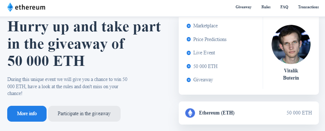Click the 50 000 ETH amount in bottom card
Image resolution: width=325 pixels, height=131 pixels.
299,113
